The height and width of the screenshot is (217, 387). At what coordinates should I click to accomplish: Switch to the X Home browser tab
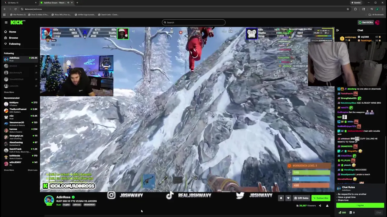pyautogui.click(x=20, y=3)
